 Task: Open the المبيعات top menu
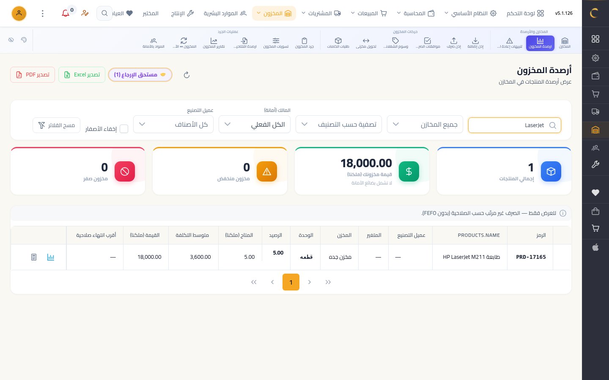[369, 14]
